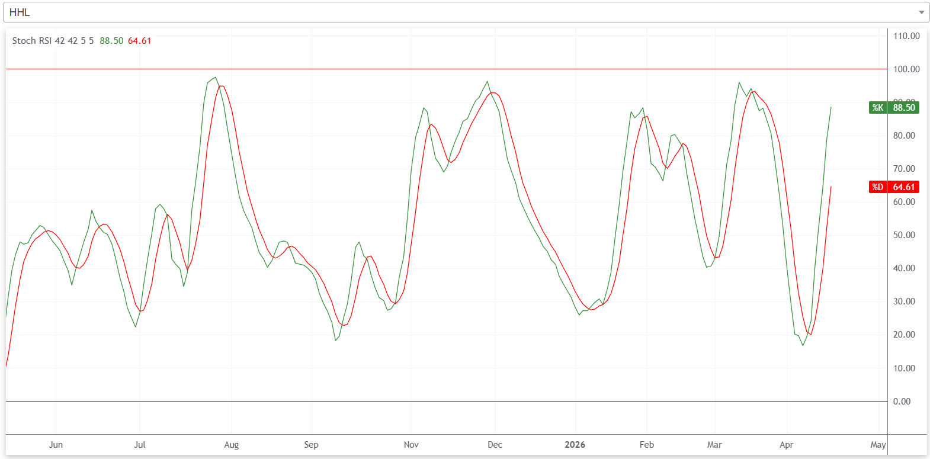The image size is (930, 459).
Task: Click the green 88.50 price tag on axis
Action: coord(904,108)
